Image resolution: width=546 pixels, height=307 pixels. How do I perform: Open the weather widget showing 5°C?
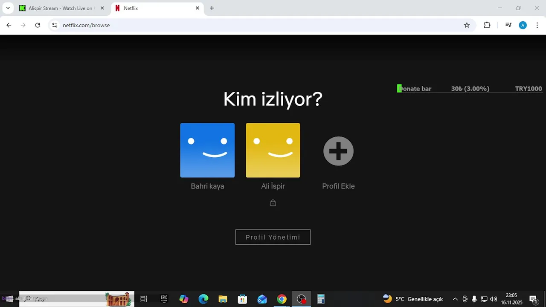pos(413,299)
